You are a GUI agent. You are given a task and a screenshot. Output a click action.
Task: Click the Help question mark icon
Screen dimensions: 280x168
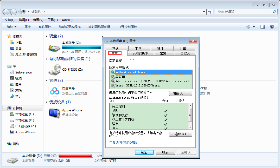click(272, 27)
